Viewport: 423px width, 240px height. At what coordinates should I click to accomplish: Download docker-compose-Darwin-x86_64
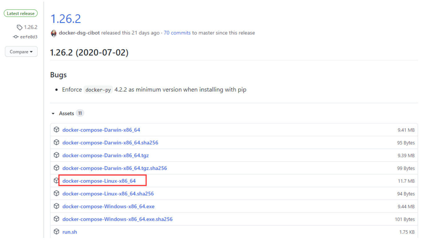click(x=101, y=130)
